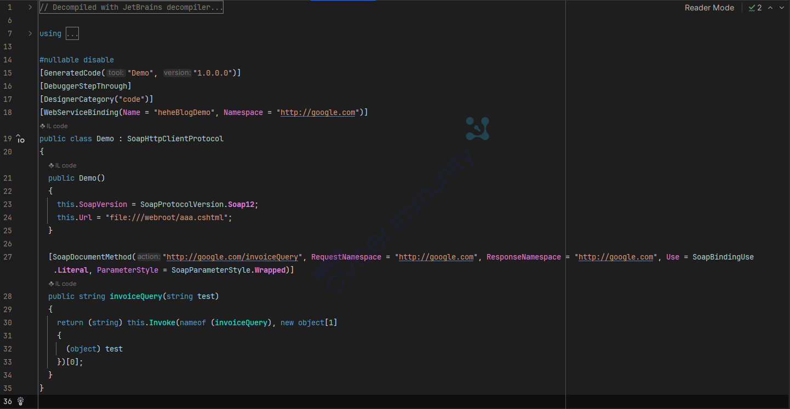Viewport: 790px width, 409px height.
Task: Click the IL code hint above class Demo
Action: click(54, 126)
